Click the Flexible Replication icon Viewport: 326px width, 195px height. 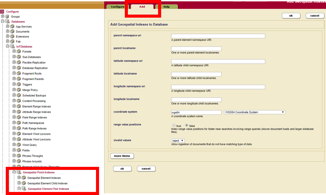[19, 62]
